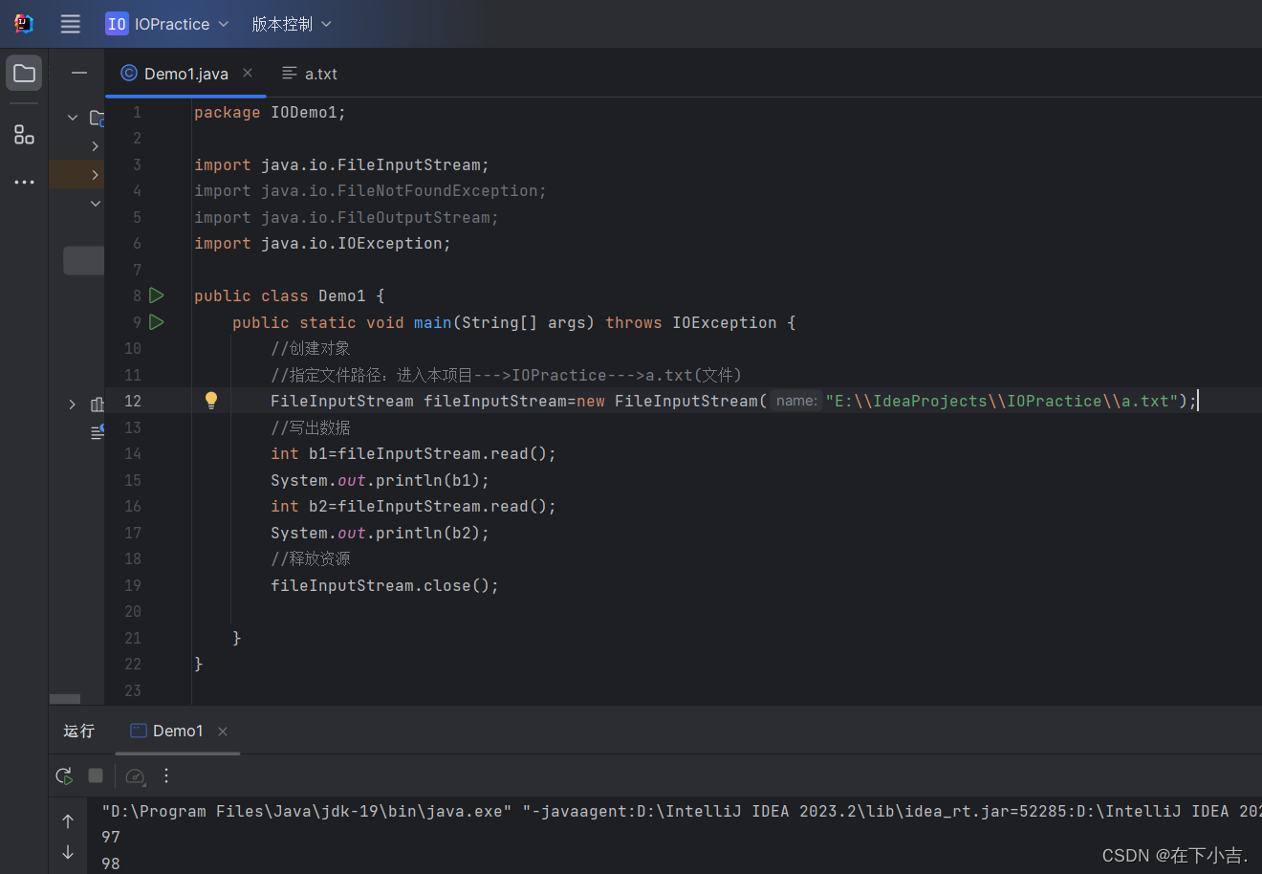1262x874 pixels.
Task: Open the 版本控制 dropdown menu
Action: click(x=292, y=24)
